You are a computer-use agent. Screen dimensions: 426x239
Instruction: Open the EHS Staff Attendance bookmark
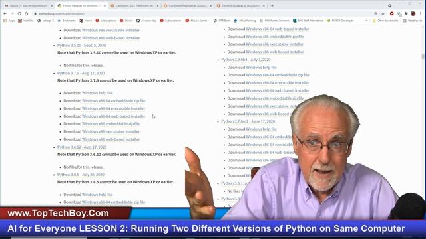[308, 21]
